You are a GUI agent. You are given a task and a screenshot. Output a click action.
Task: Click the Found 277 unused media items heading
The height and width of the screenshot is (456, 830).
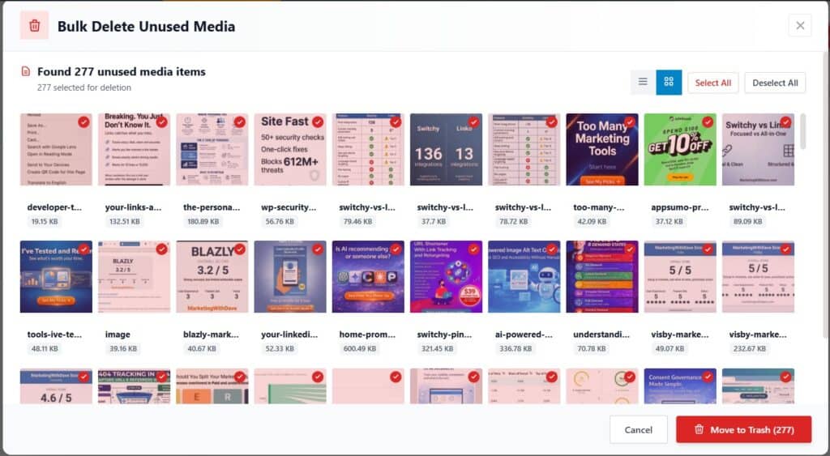(x=122, y=71)
